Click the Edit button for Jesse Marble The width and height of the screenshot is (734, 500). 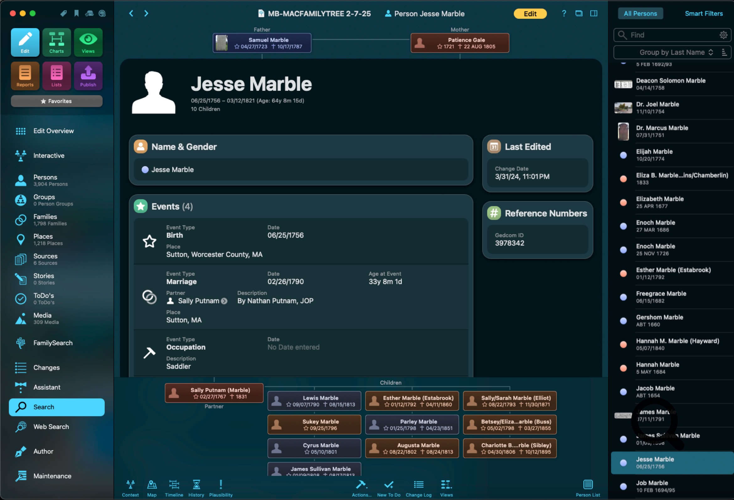click(x=530, y=13)
